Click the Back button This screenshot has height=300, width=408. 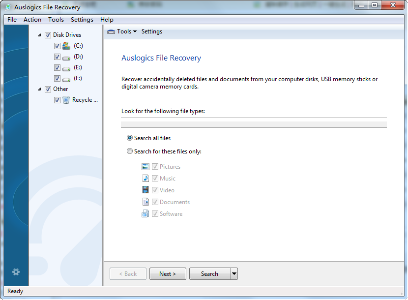pos(128,273)
